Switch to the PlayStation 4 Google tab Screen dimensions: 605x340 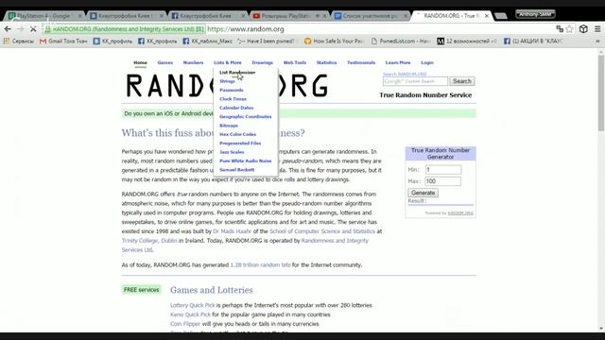pyautogui.click(x=43, y=16)
